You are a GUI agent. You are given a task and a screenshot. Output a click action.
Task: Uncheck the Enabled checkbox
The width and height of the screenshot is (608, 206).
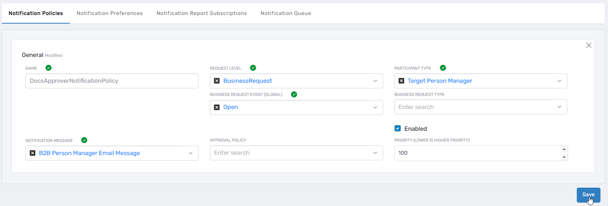tap(397, 128)
